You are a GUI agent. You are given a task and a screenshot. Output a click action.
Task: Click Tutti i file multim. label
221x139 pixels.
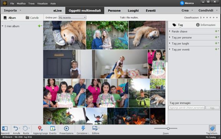[x=129, y=18]
